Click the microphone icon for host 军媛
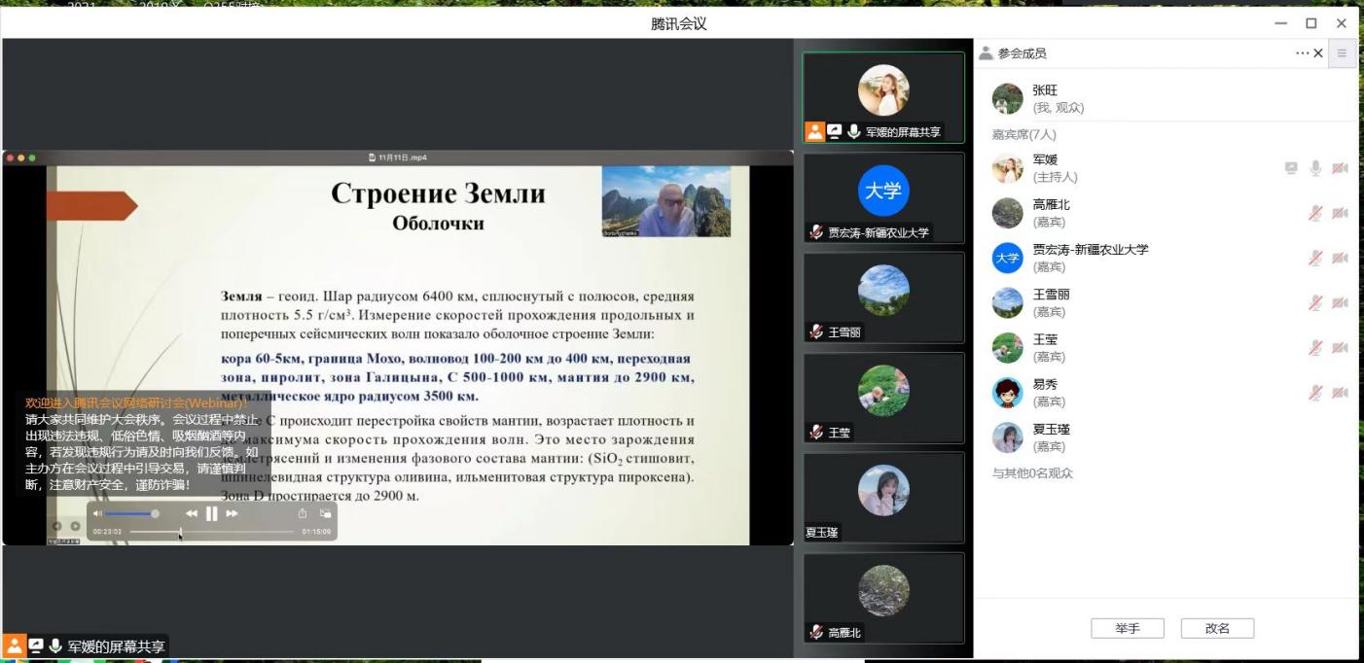 pyautogui.click(x=1315, y=168)
